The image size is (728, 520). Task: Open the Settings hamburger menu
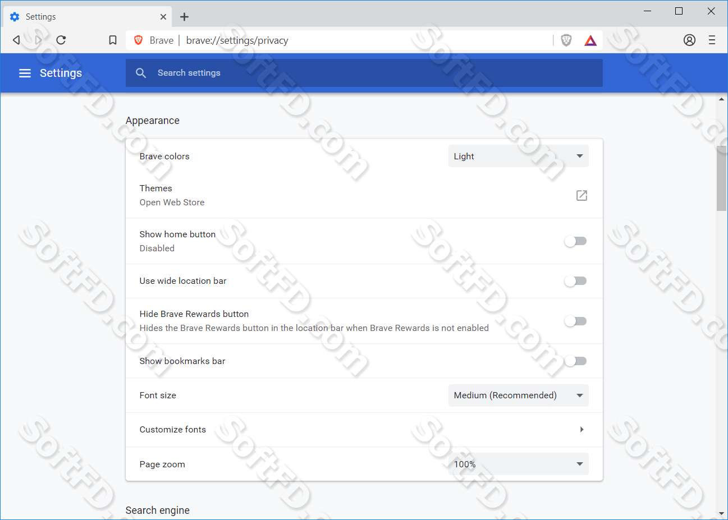[x=25, y=73]
